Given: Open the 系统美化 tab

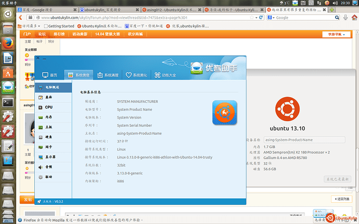Looking at the screenshot, I should pyautogui.click(x=136, y=75).
